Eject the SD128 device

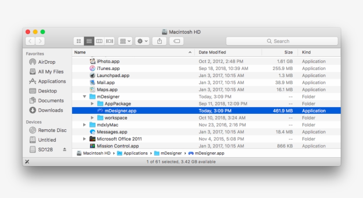click(x=65, y=150)
